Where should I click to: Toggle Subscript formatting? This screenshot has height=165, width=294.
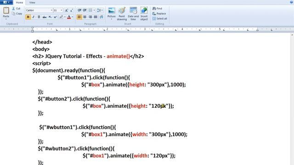(x=50, y=17)
